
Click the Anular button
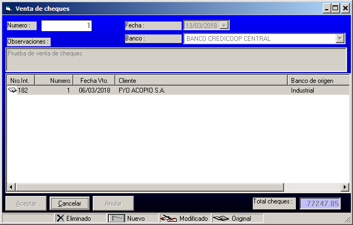(113, 203)
